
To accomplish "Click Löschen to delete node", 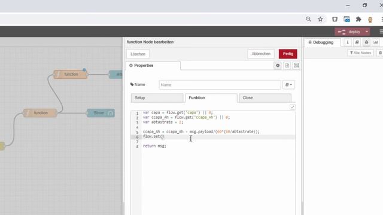I will [x=138, y=54].
